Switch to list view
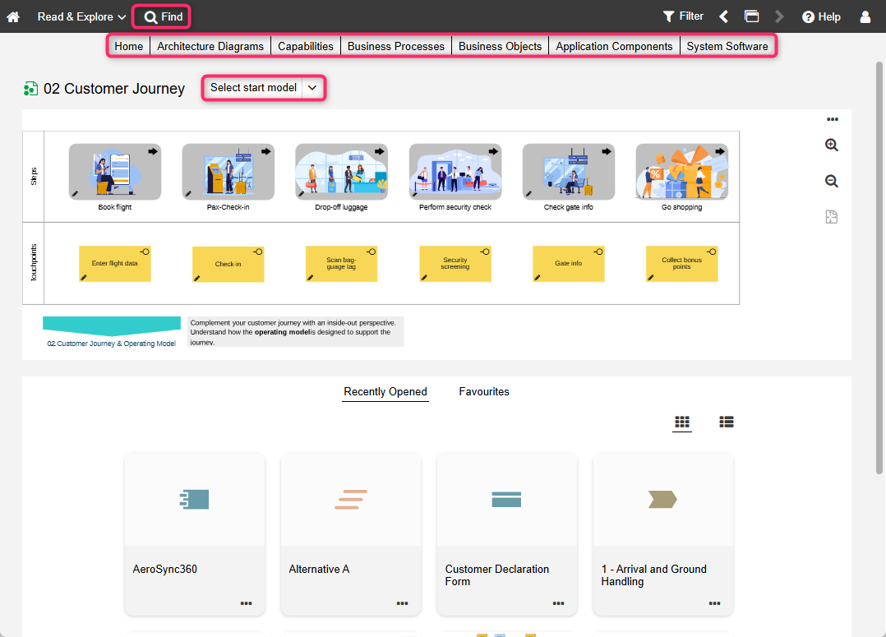Image resolution: width=886 pixels, height=637 pixels. click(x=727, y=422)
